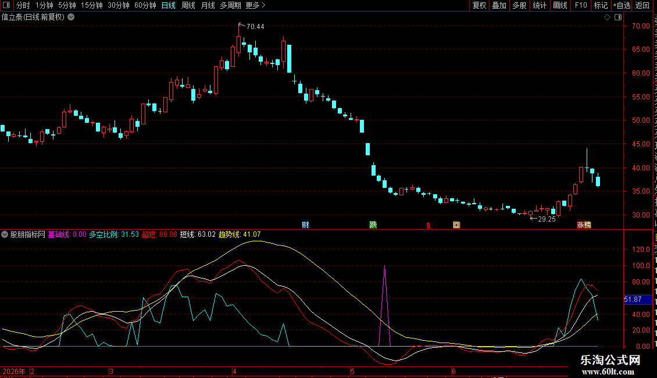Expand the 更多 periods menu
The image size is (657, 378).
255,5
